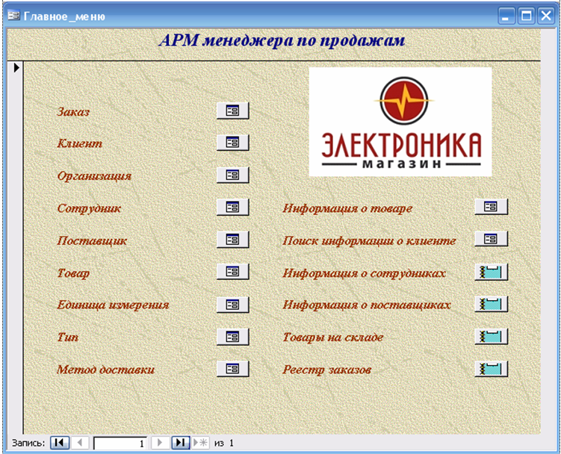Open the Информация о товаре query button
561x454 pixels.
[491, 208]
